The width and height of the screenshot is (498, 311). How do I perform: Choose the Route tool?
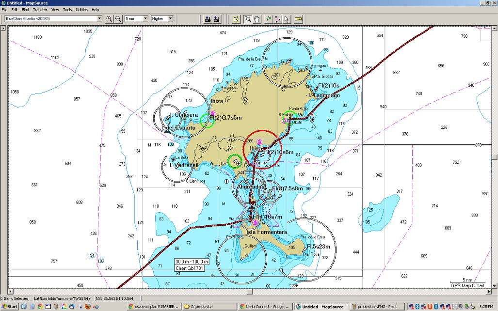point(277,19)
